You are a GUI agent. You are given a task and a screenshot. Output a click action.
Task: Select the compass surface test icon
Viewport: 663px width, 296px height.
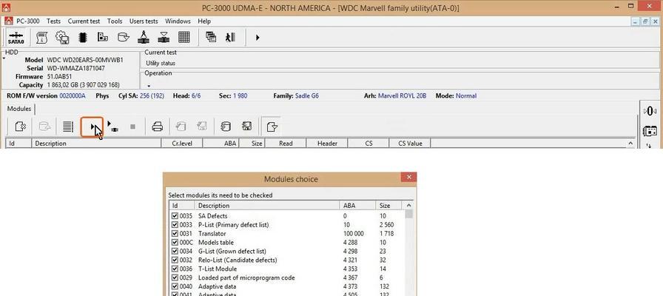(x=144, y=38)
